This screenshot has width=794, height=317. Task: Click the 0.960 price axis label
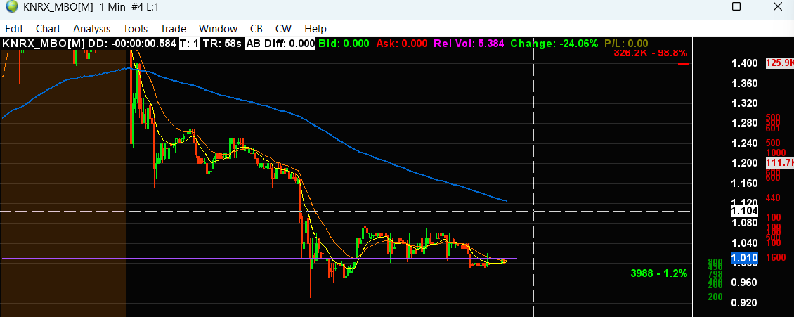(744, 282)
